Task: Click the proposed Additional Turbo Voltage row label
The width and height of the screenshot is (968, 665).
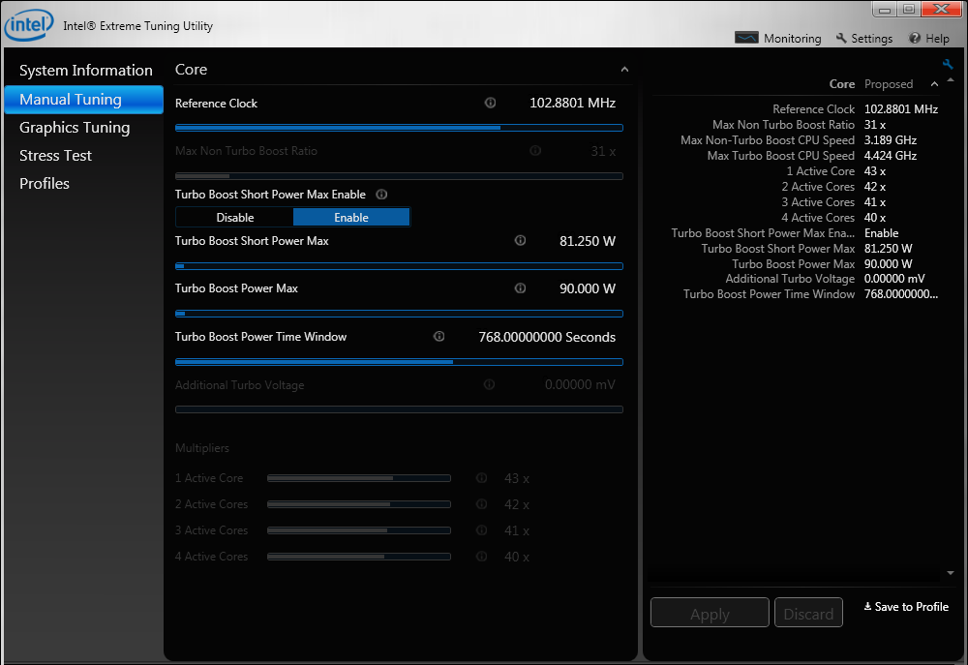Action: pos(790,279)
